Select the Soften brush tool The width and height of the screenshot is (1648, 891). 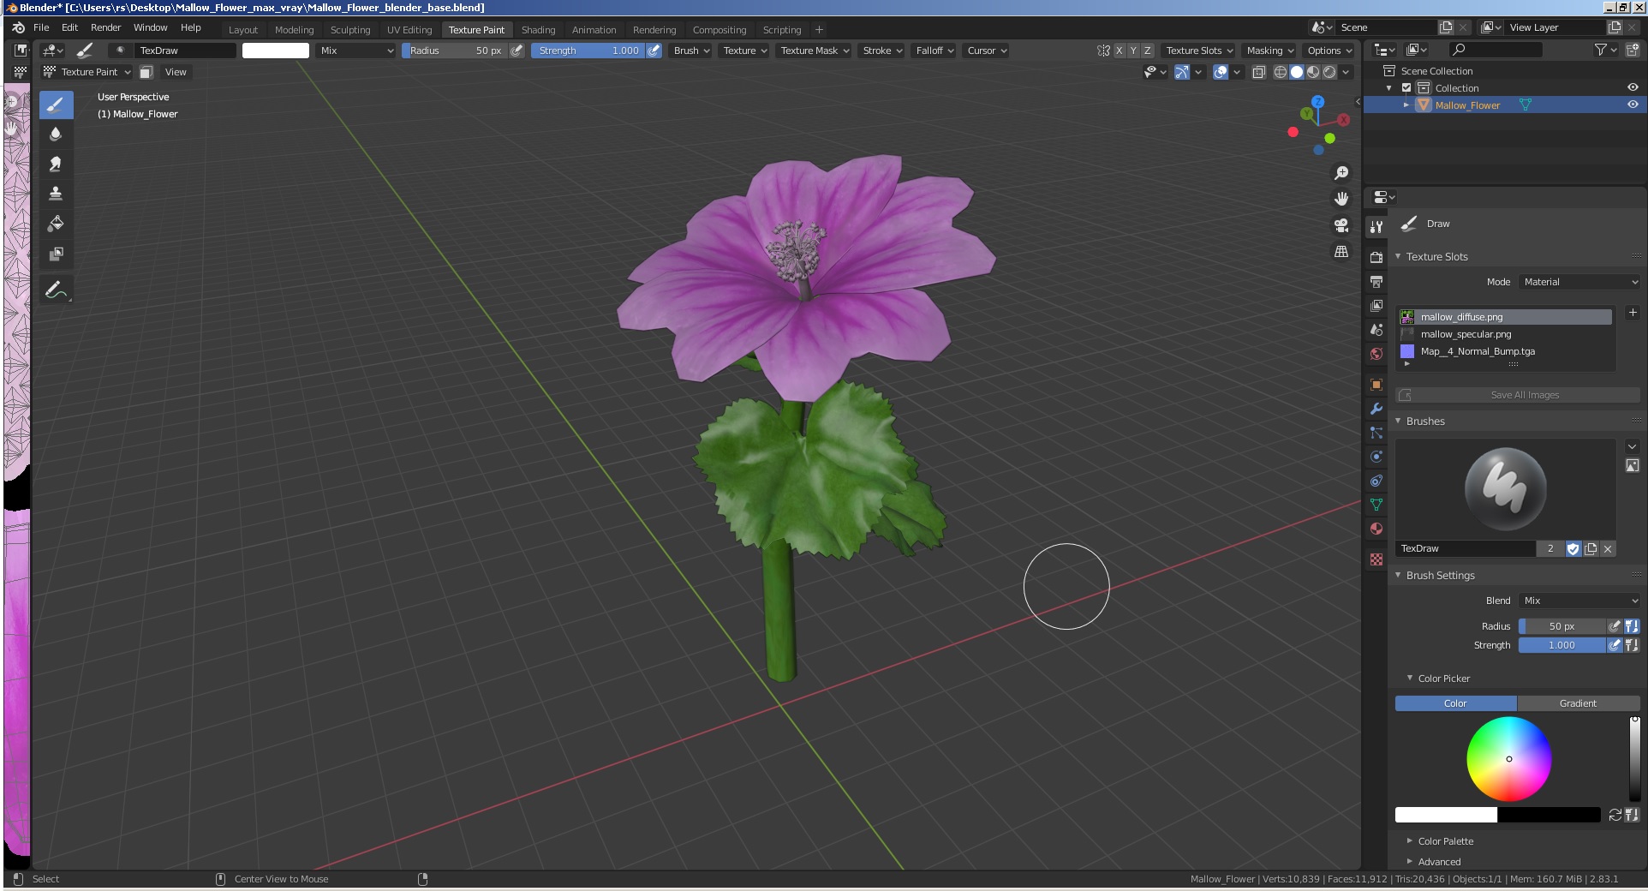(56, 135)
